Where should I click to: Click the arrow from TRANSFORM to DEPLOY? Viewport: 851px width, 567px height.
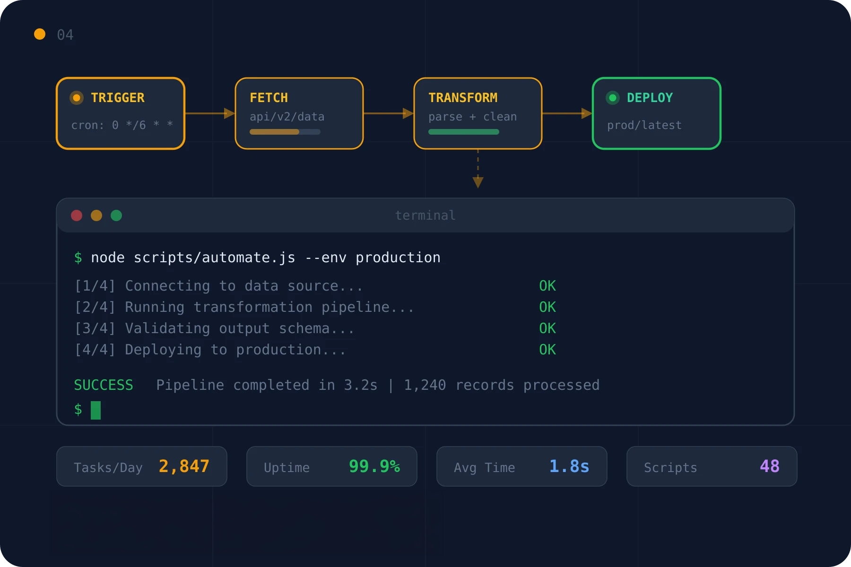[x=567, y=113]
